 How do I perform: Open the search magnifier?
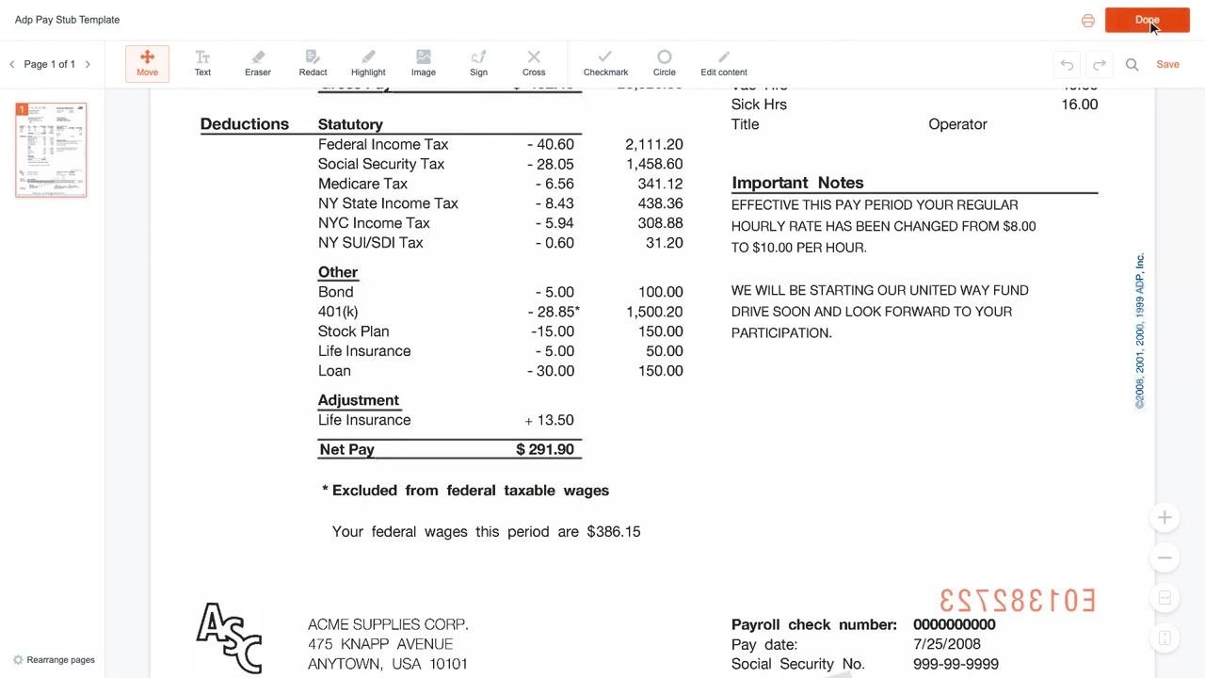1133,64
